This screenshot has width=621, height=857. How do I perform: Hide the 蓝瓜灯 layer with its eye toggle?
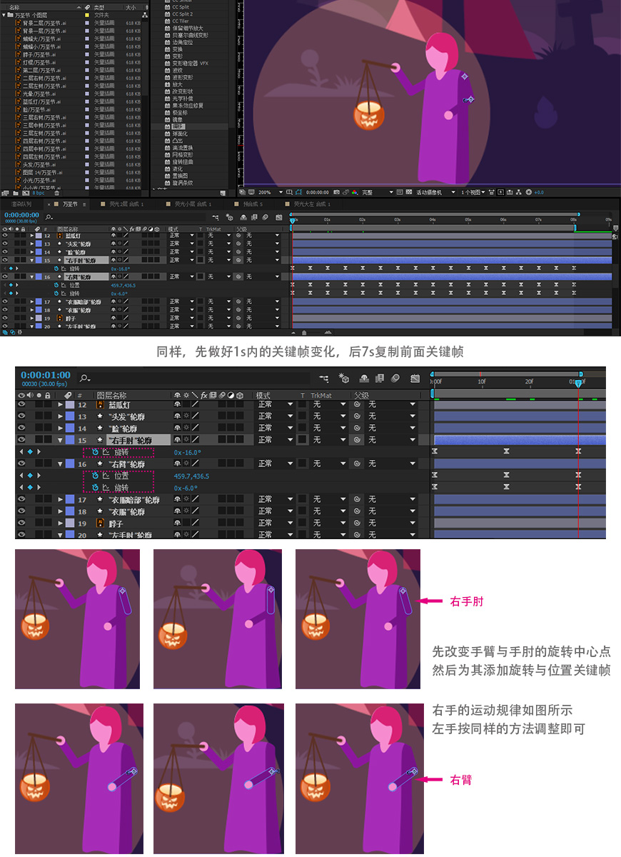click(x=4, y=236)
